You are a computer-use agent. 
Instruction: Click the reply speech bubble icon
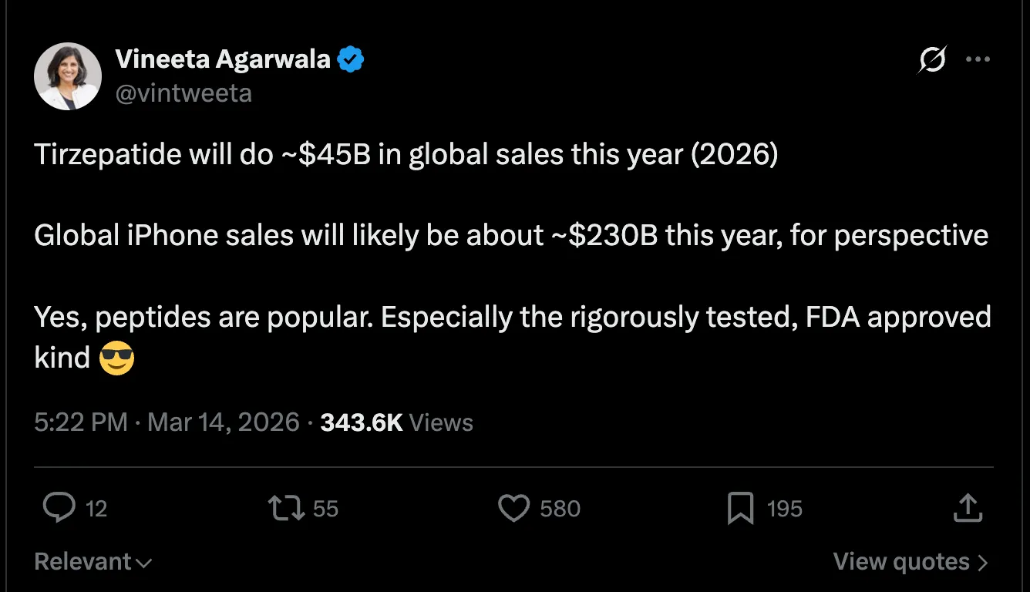(x=59, y=509)
